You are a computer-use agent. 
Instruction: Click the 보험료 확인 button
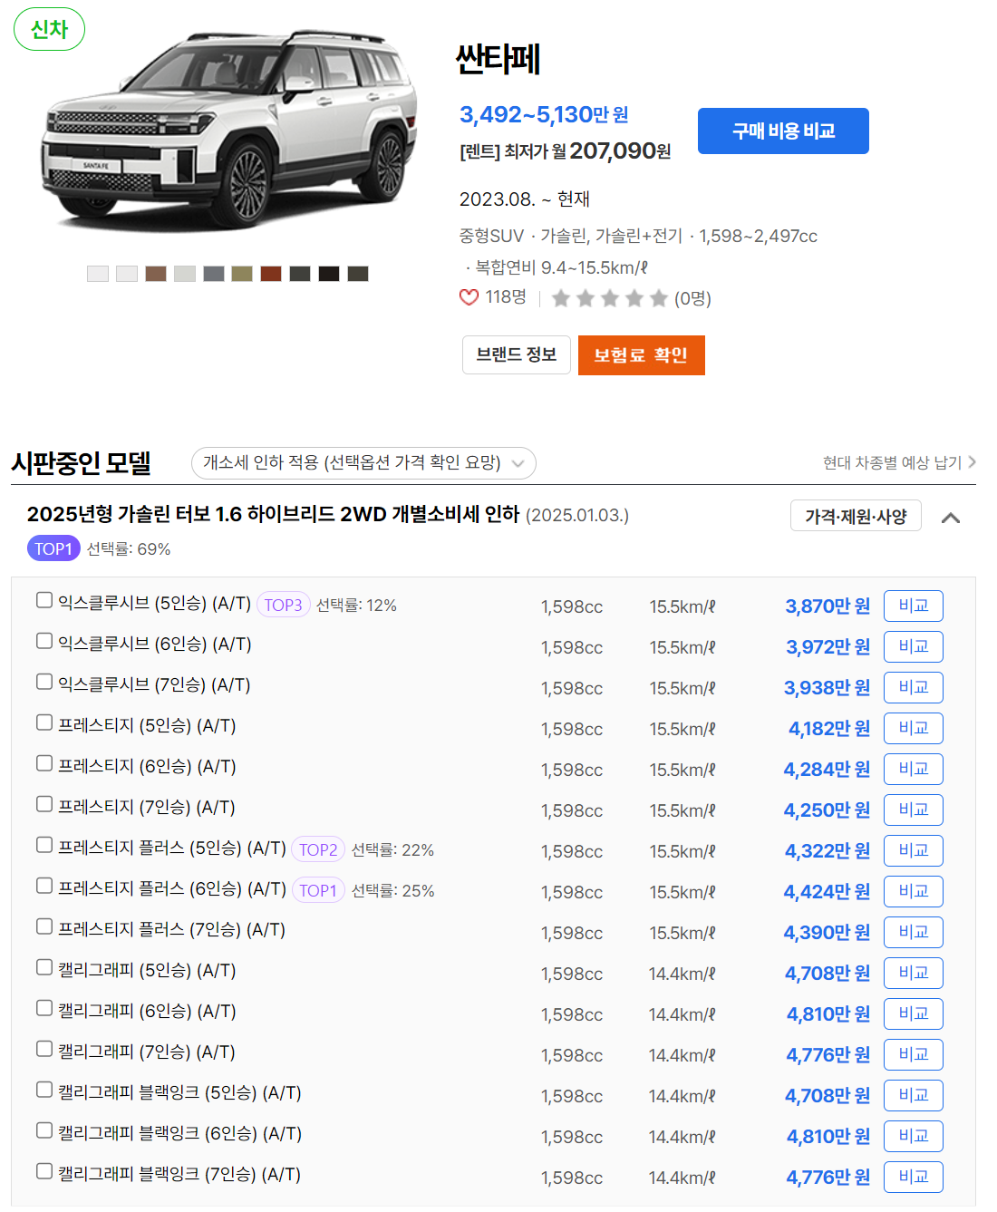click(641, 354)
